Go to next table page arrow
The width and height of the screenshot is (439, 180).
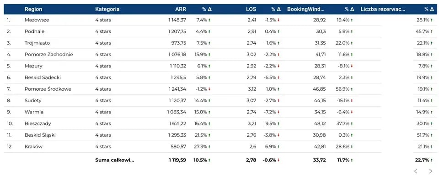pos(431,171)
